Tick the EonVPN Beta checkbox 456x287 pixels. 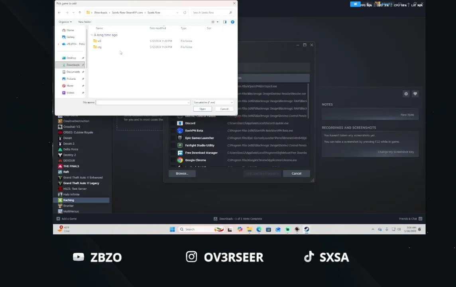tap(173, 131)
